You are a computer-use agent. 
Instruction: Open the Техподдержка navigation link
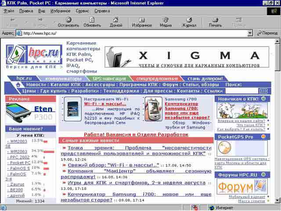[121, 91]
